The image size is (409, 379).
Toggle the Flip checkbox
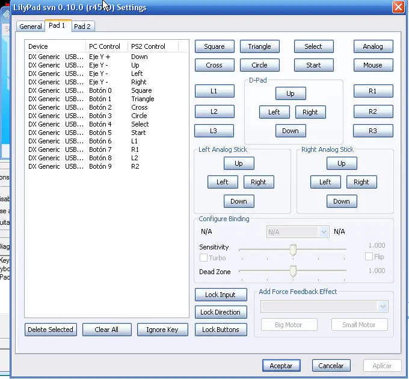pyautogui.click(x=369, y=257)
